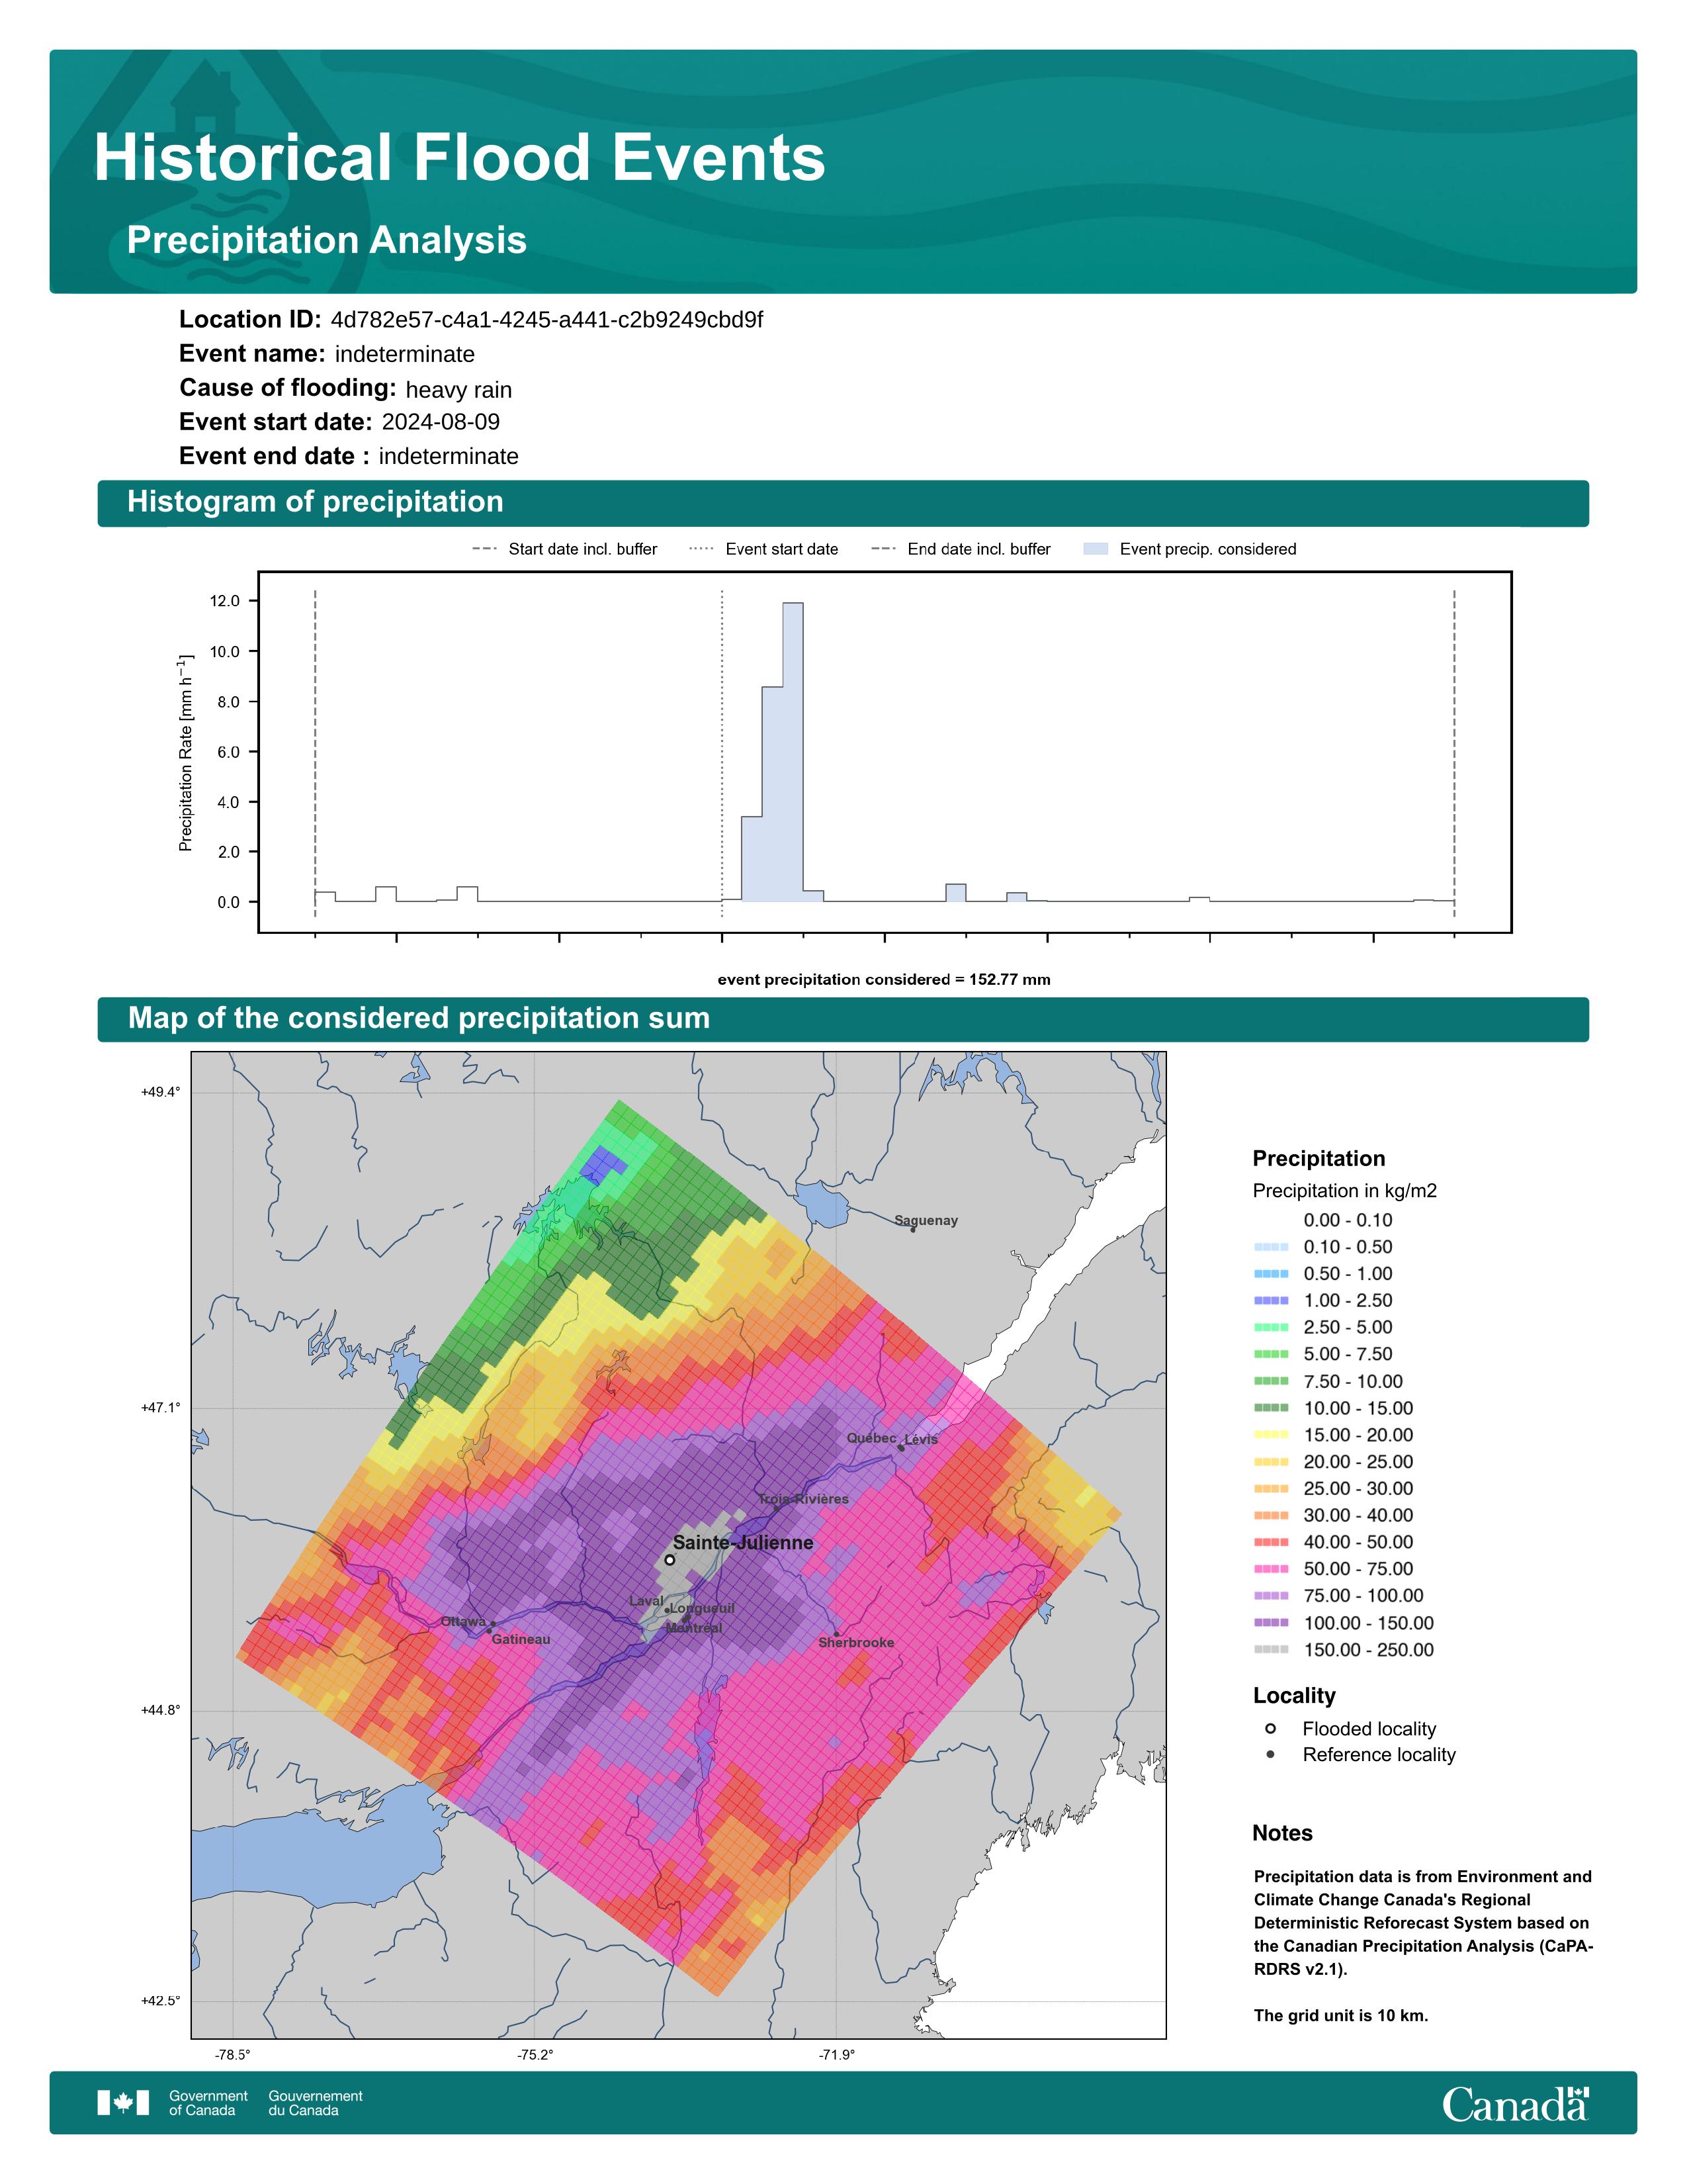Click the Event precip. considered legend patch
Screen dimensions: 1687x2184
[1096, 549]
